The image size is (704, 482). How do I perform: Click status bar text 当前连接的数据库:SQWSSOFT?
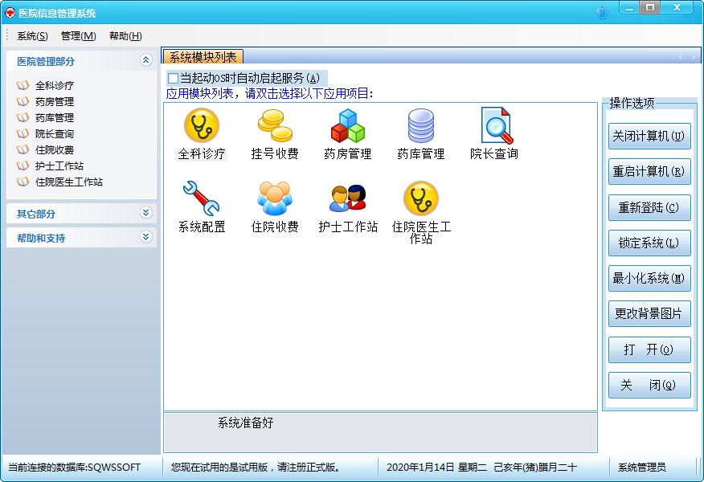click(x=74, y=468)
